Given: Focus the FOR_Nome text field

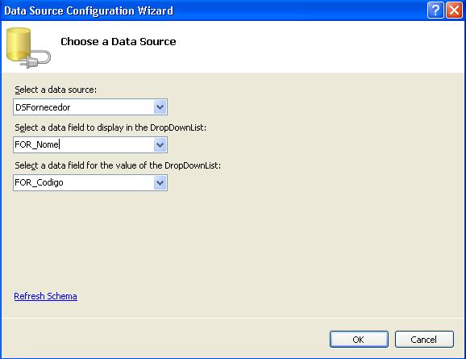Looking at the screenshot, I should [84, 145].
